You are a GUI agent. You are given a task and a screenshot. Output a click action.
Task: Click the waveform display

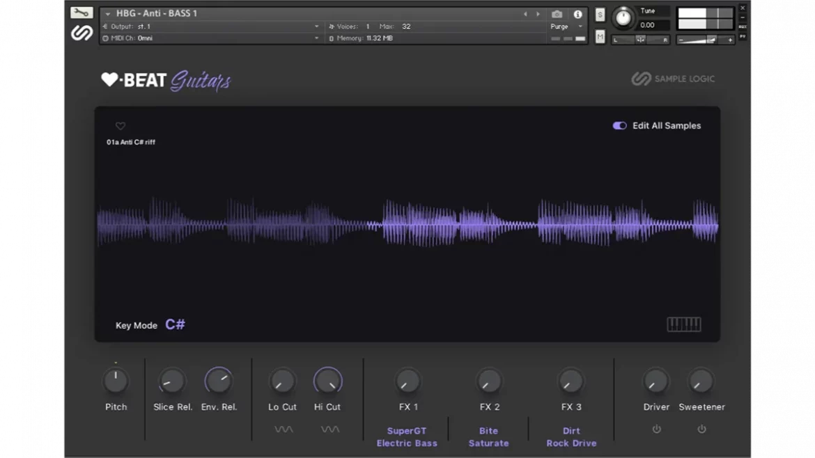[407, 224]
